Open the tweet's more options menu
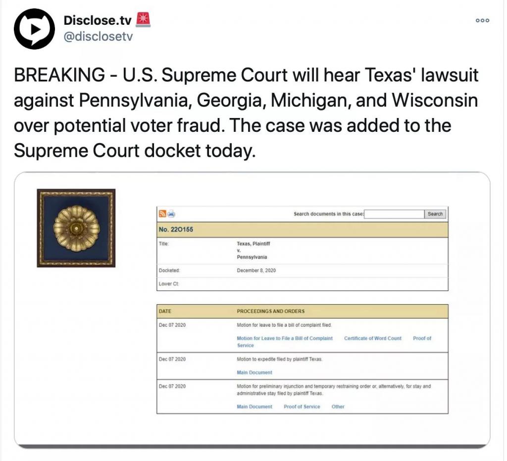This screenshot has width=507, height=461. (x=482, y=20)
